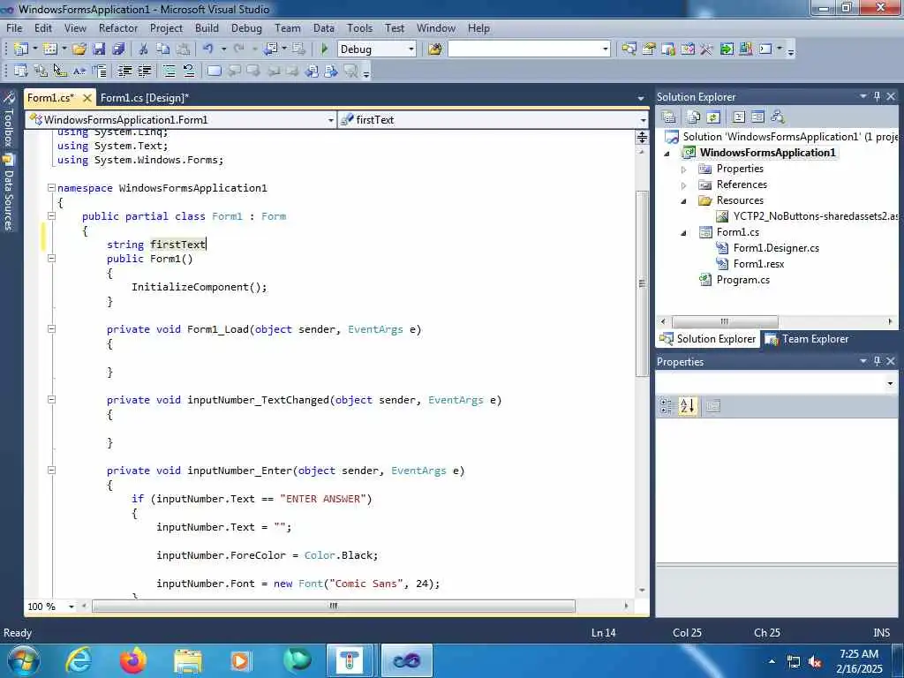
Task: Open the Toolbox side panel tab
Action: pos(8,120)
